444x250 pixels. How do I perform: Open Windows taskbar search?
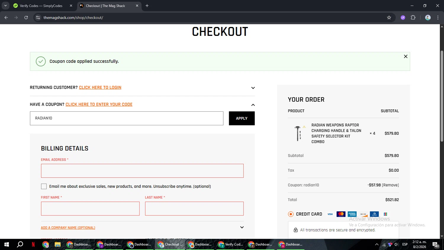coord(20,244)
